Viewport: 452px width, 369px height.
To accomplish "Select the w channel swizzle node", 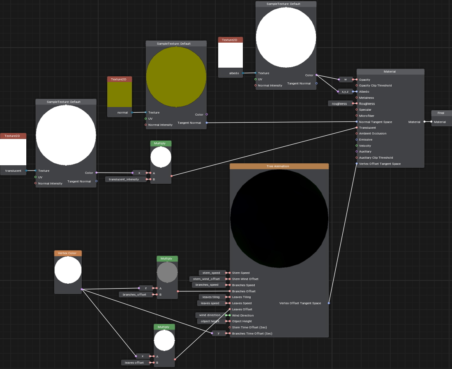I will click(345, 80).
